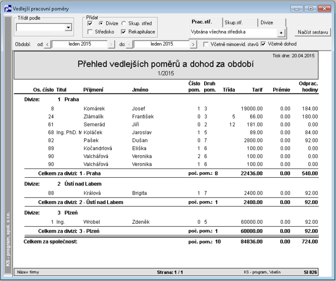Click the first name Brigita

(139, 193)
